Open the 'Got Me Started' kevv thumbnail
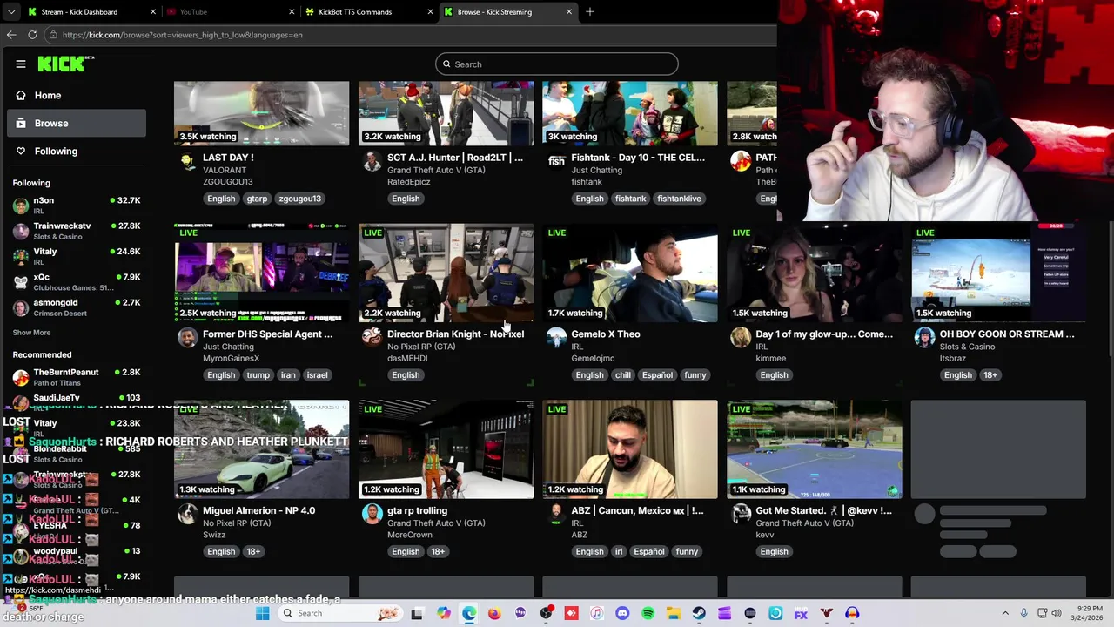The width and height of the screenshot is (1114, 627). coord(815,449)
